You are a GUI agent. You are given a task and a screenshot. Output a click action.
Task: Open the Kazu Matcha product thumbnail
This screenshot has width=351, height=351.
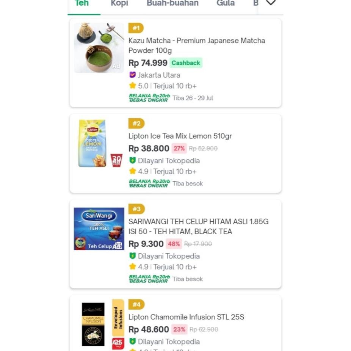pyautogui.click(x=99, y=48)
